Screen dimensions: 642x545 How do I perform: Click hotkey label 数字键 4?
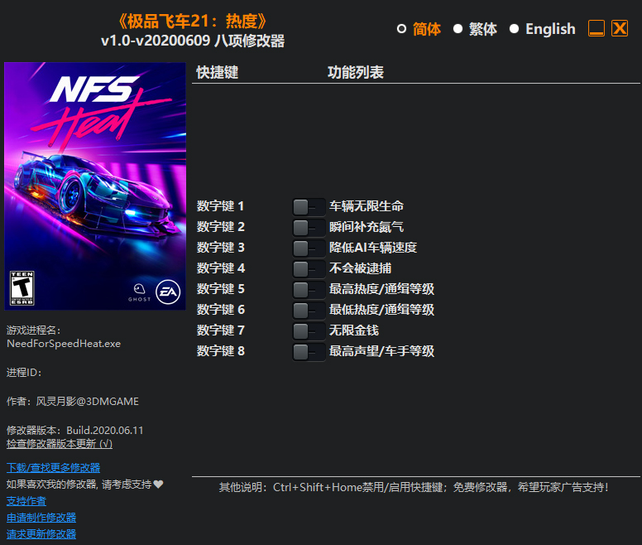pos(220,268)
